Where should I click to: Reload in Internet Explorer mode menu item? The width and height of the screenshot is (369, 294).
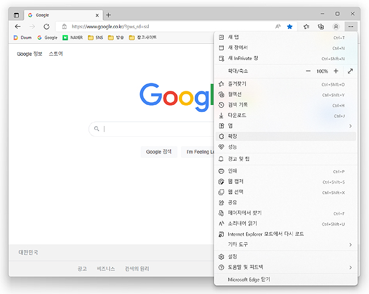(286, 234)
